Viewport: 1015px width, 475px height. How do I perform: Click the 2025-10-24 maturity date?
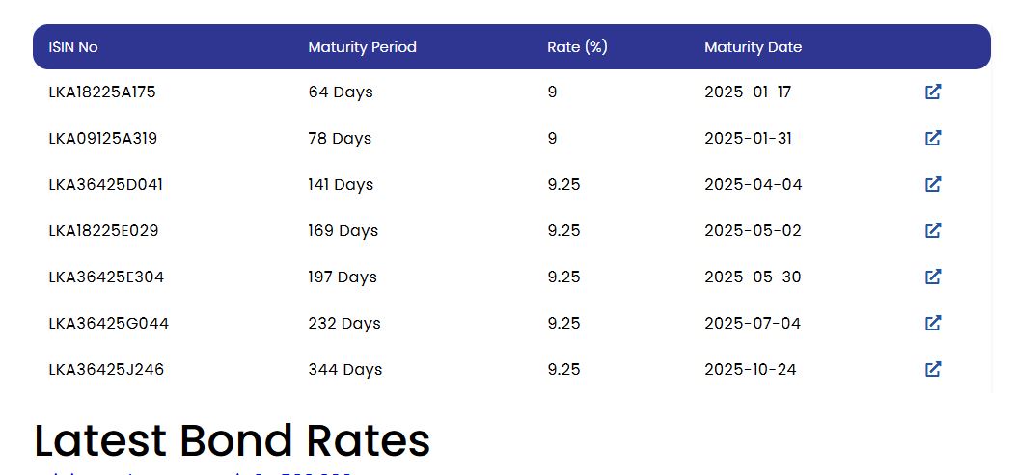751,369
